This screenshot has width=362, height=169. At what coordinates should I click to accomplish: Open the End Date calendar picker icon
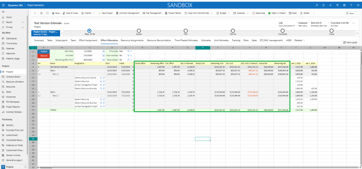click(x=104, y=56)
